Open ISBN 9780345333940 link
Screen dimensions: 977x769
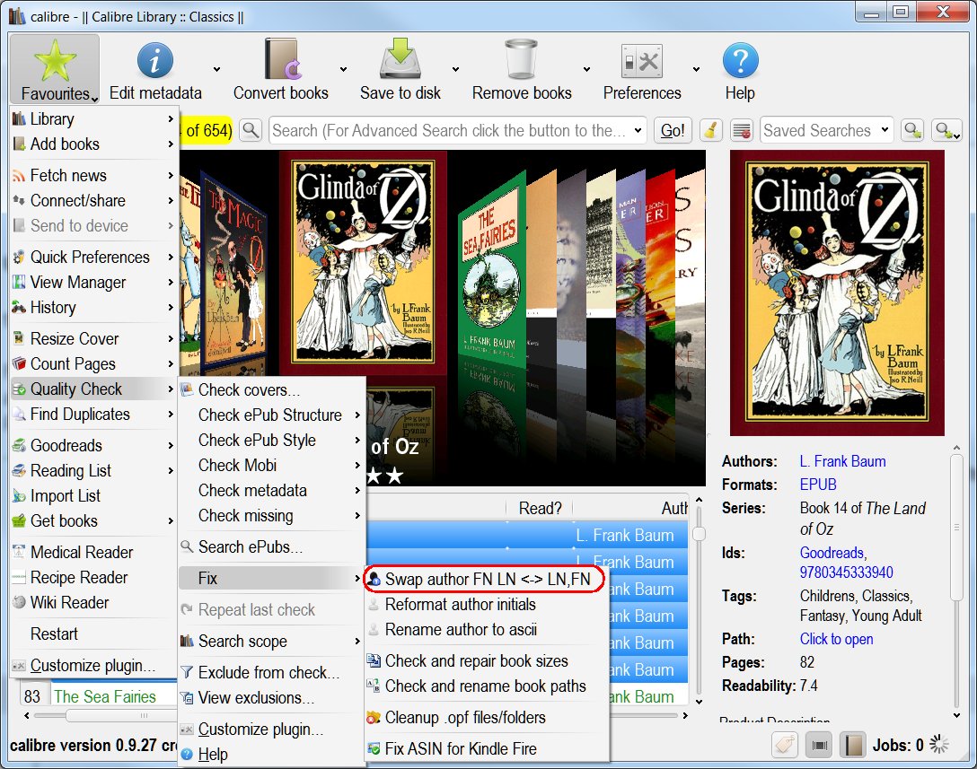click(x=846, y=572)
